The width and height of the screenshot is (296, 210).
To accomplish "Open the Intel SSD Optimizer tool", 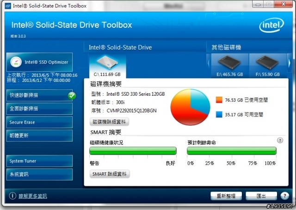I will [39, 62].
